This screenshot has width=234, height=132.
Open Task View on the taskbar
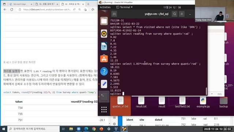click(63, 129)
